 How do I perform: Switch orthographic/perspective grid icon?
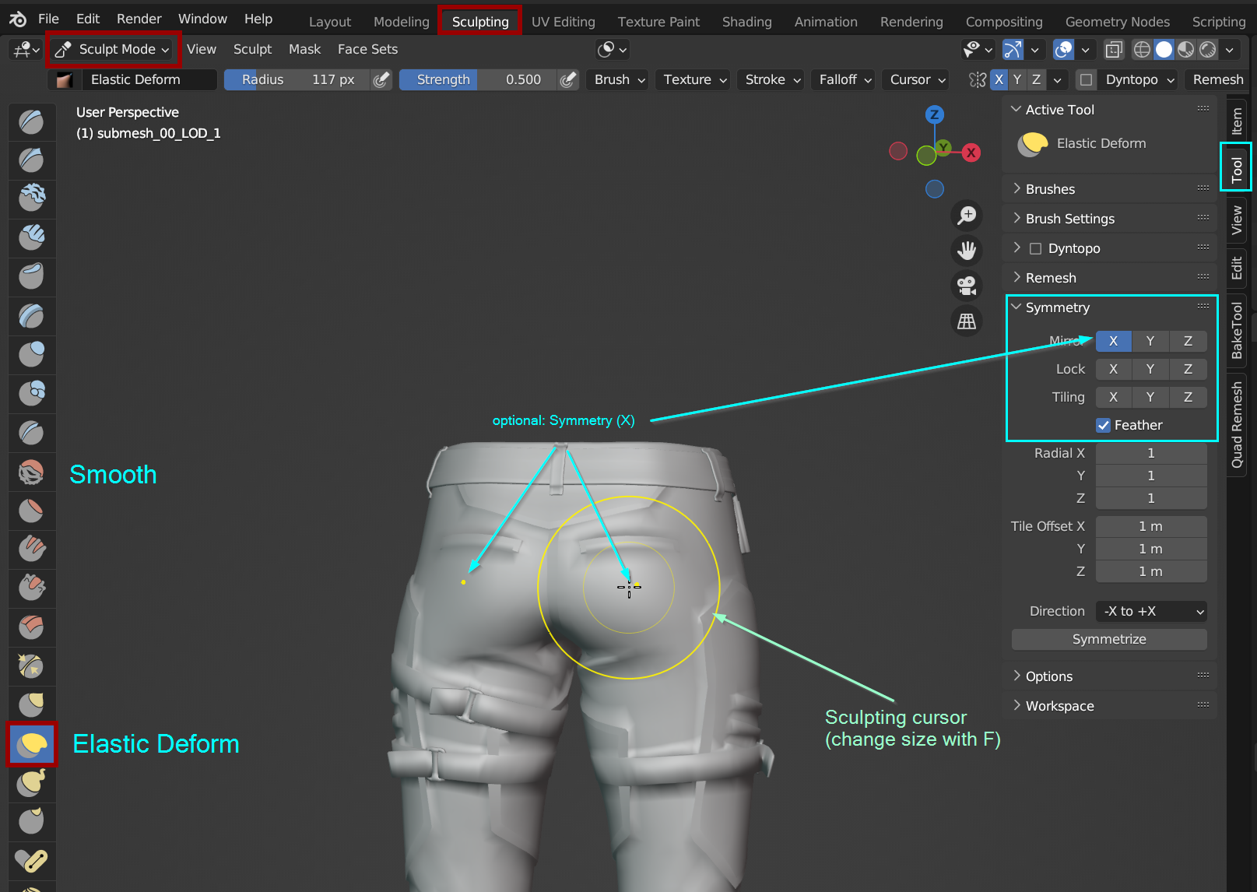[x=967, y=321]
